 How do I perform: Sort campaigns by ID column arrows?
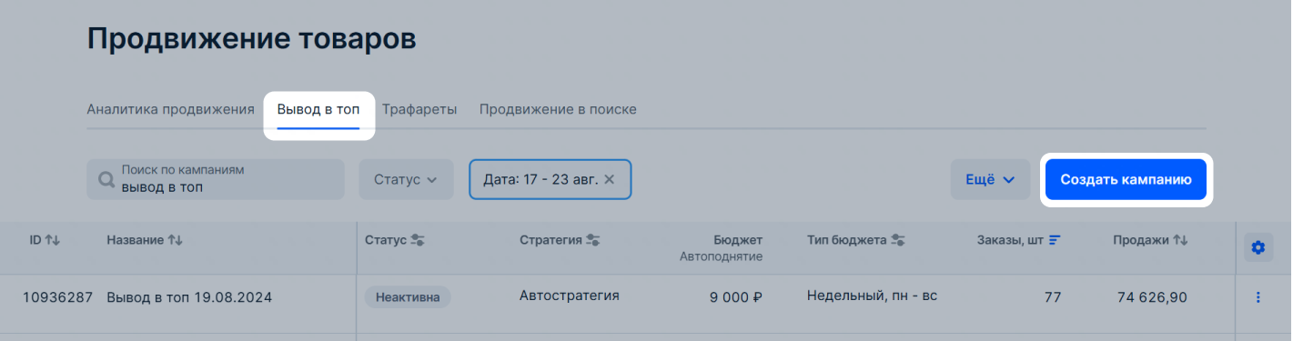(53, 240)
